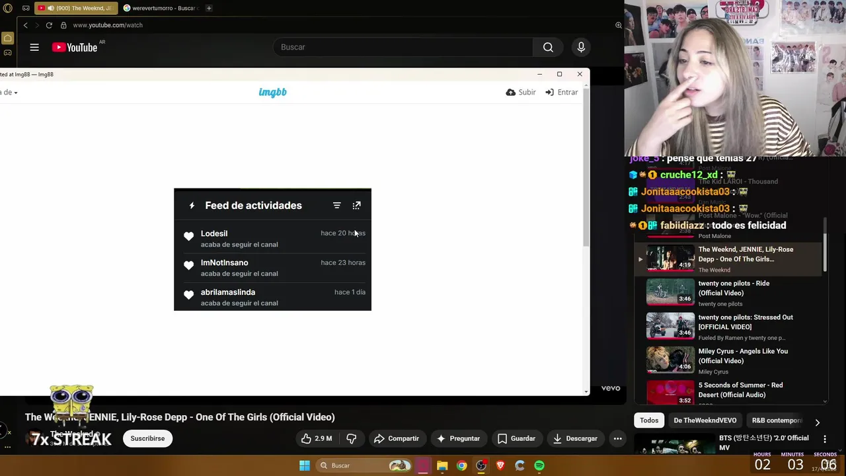The image size is (846, 476).
Task: Open the Windows Start menu
Action: (305, 465)
